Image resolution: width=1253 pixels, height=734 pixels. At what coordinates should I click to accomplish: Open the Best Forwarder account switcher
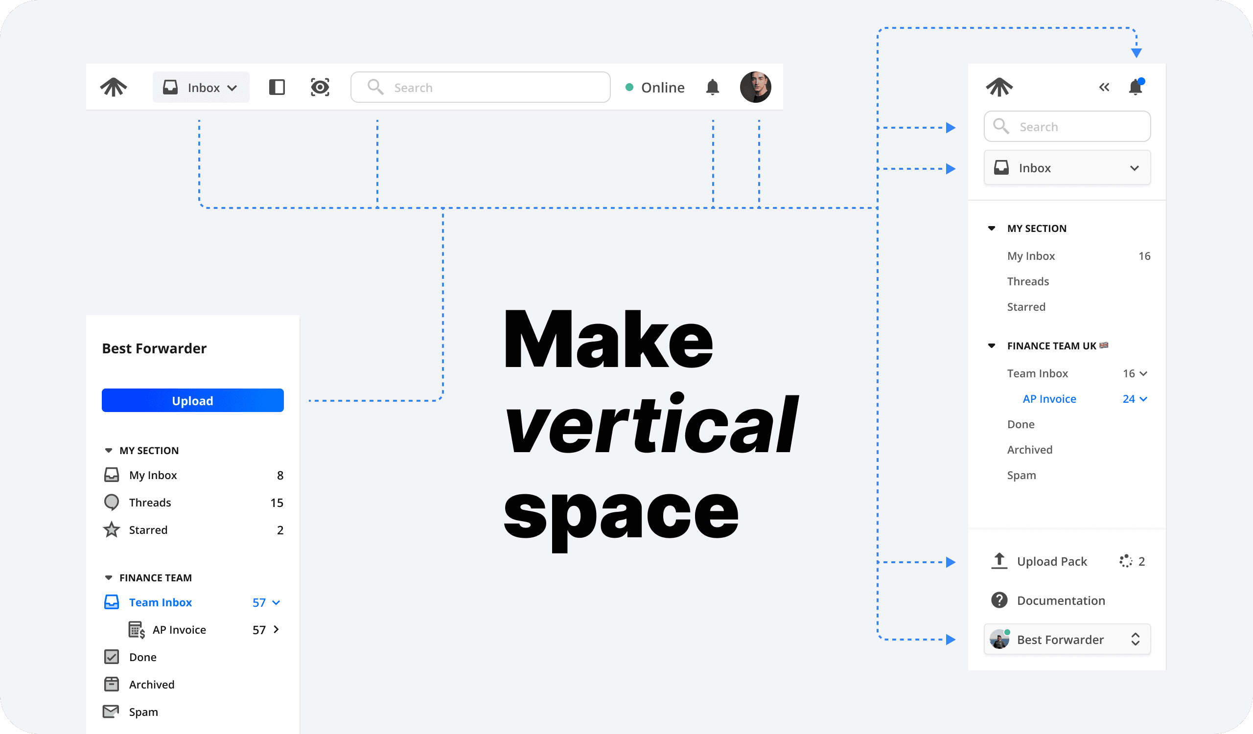coord(1067,639)
